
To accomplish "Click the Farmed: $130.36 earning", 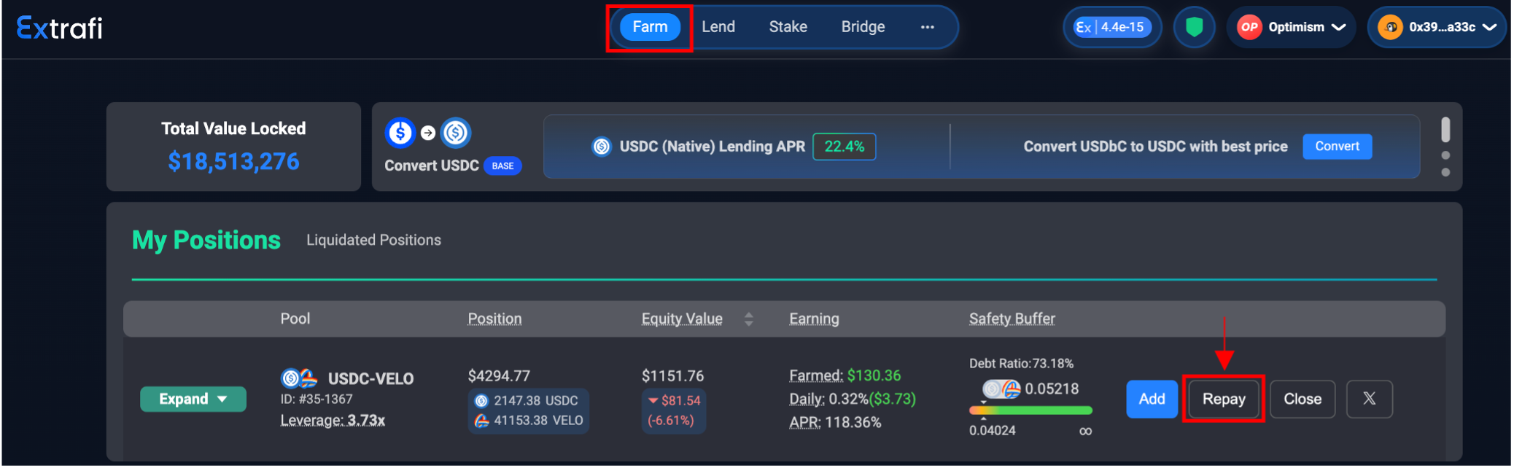I will click(845, 375).
